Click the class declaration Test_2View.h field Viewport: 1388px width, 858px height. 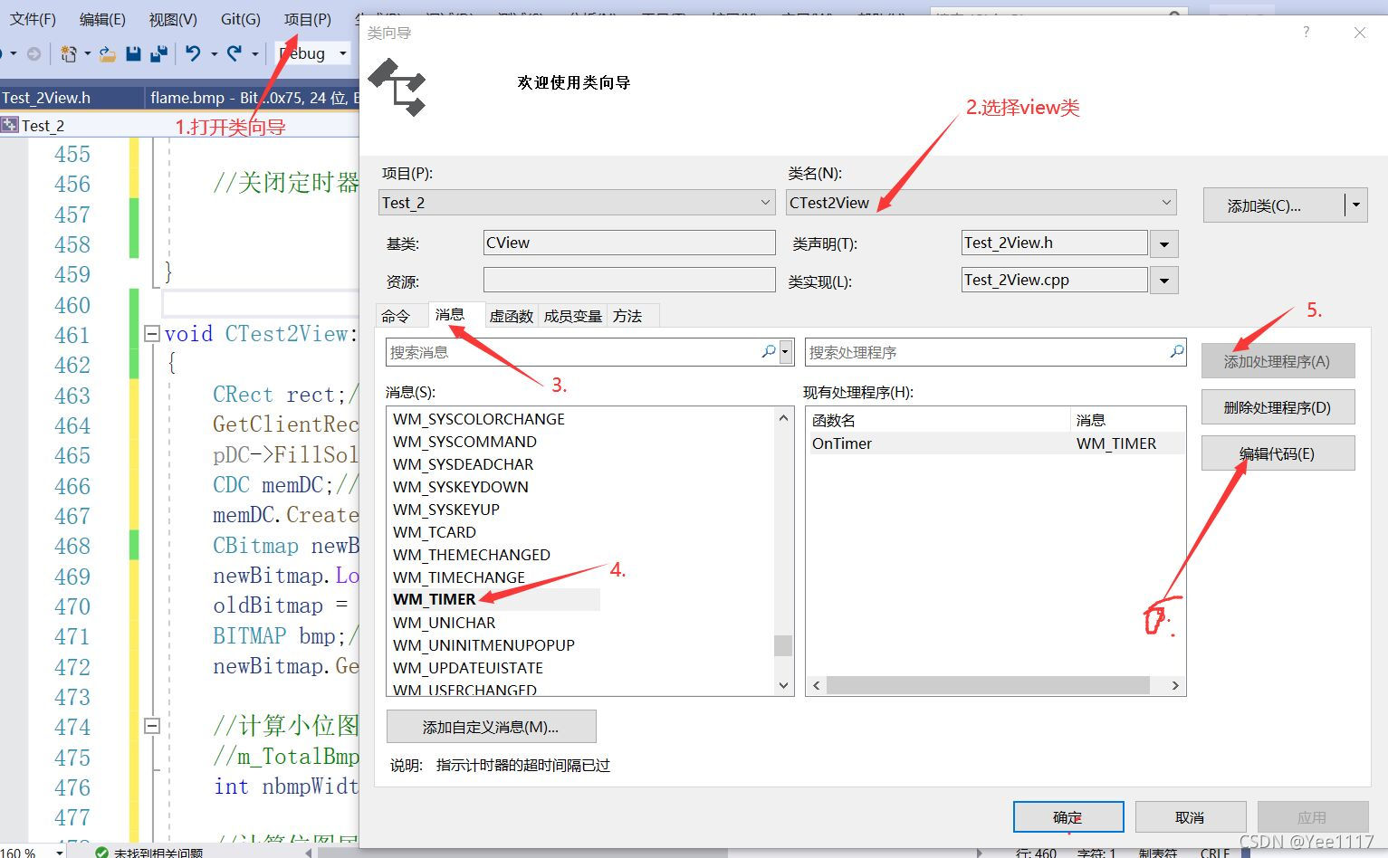(1055, 243)
